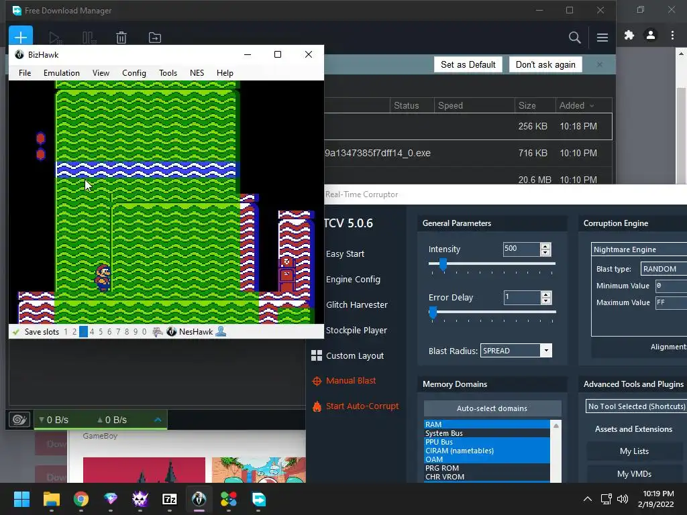Click the Custom Layout grid icon
The width and height of the screenshot is (687, 515).
[x=317, y=355]
